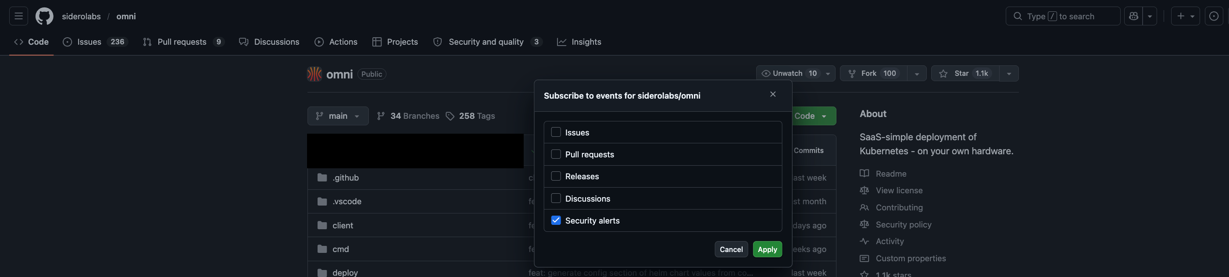Screen dimensions: 1229x277
Task: Open the cmd folder
Action: [341, 249]
